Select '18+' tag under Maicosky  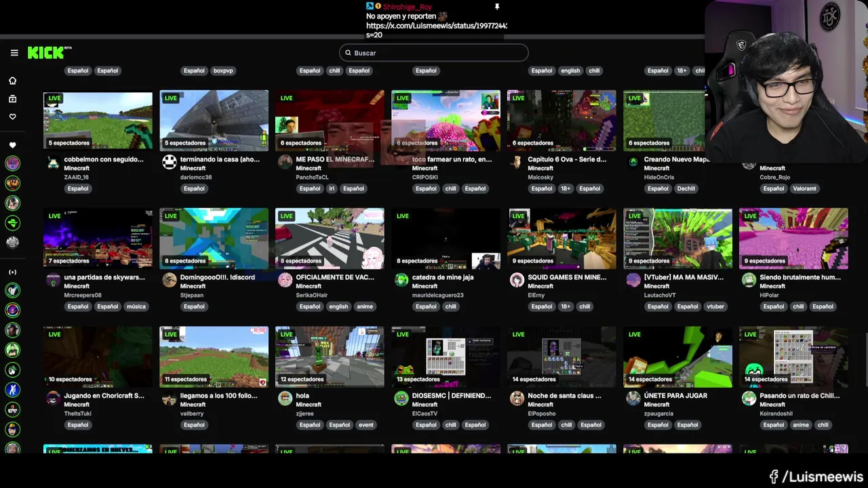pyautogui.click(x=566, y=188)
